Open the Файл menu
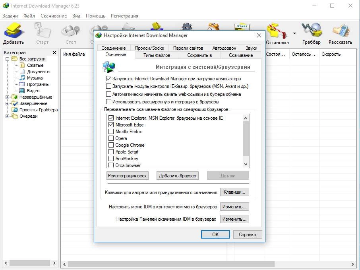 [x=29, y=16]
